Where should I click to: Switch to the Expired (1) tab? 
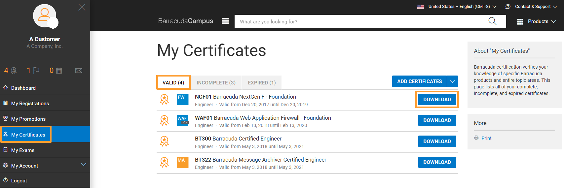click(262, 82)
